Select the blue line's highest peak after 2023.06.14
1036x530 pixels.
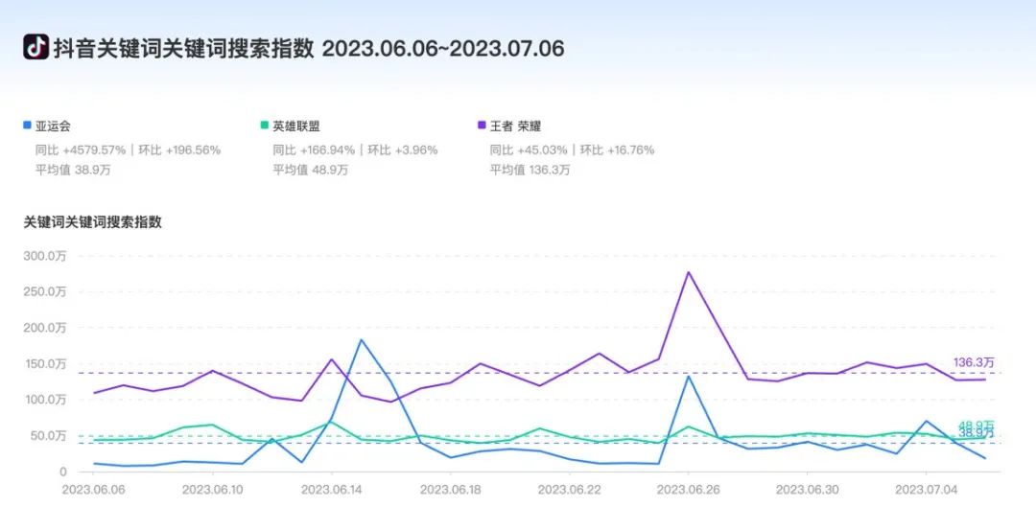361,340
